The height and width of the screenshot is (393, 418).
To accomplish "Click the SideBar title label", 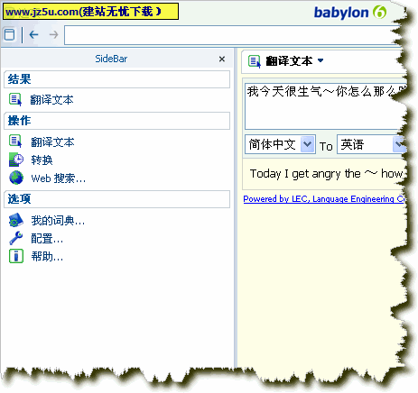I will (x=111, y=59).
